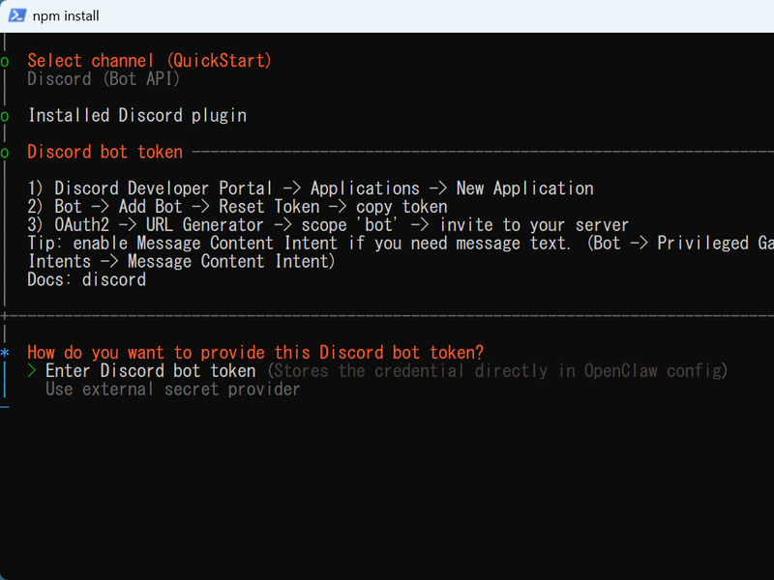Click the blue asterisk active-step marker
This screenshot has height=580, width=774.
click(x=5, y=353)
